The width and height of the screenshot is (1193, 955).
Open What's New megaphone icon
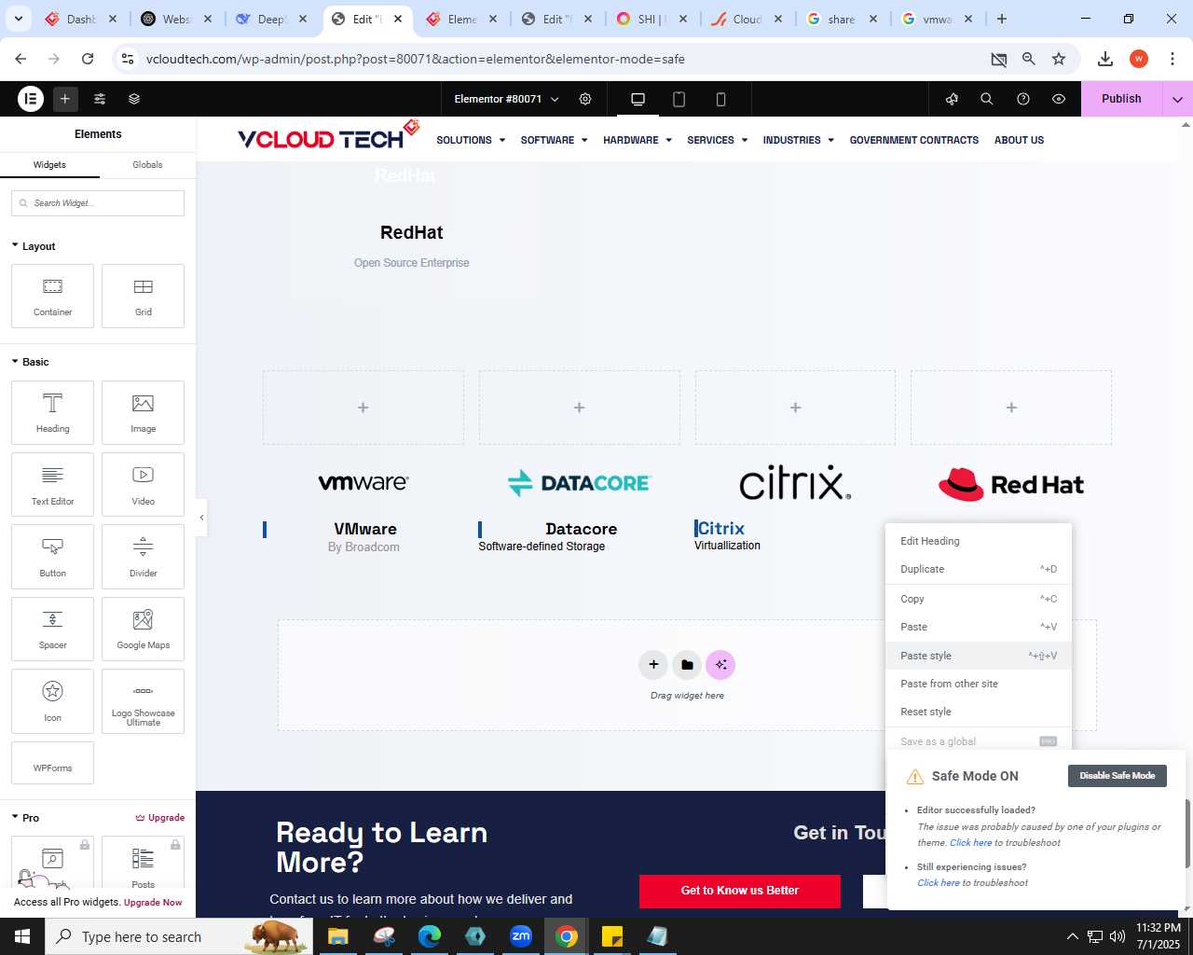point(952,99)
